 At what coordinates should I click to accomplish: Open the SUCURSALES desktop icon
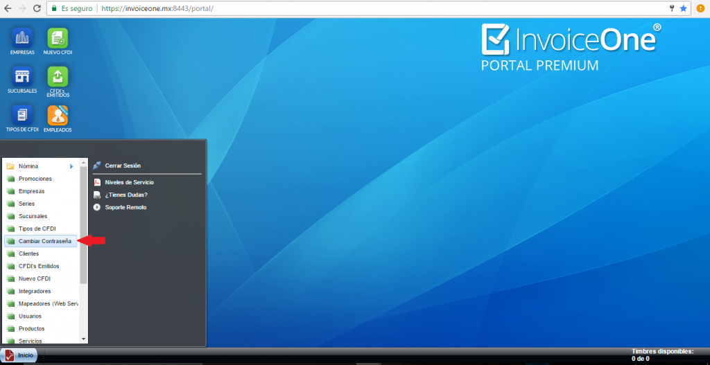[x=22, y=80]
